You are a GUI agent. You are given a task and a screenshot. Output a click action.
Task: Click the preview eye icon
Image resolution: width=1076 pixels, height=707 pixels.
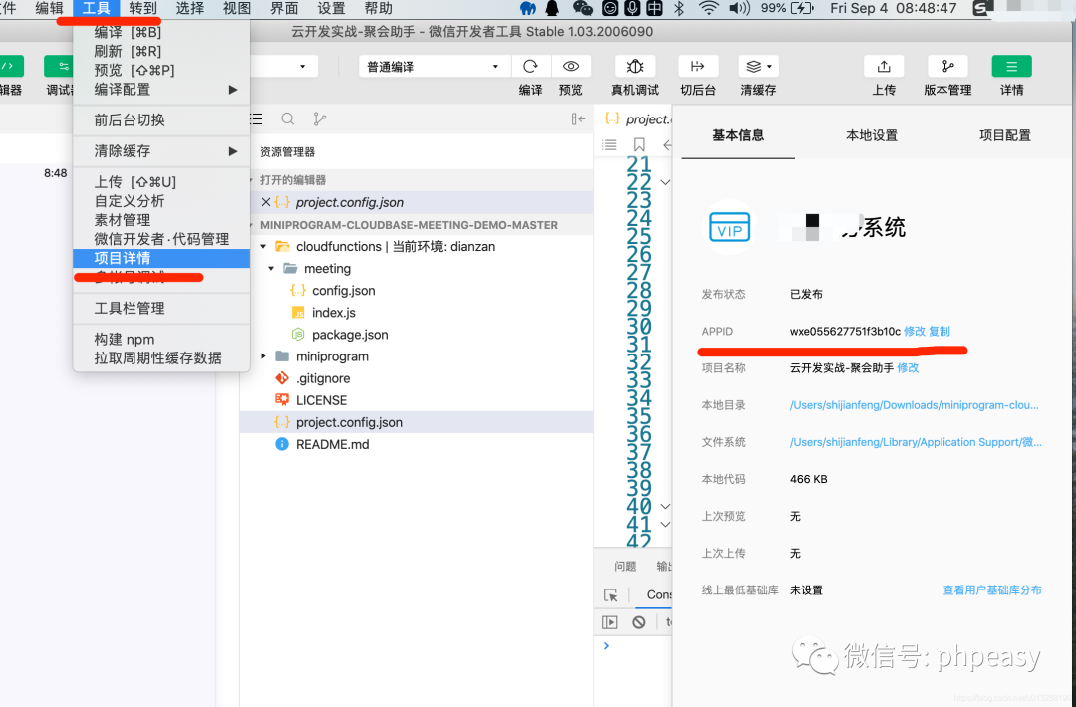point(570,67)
